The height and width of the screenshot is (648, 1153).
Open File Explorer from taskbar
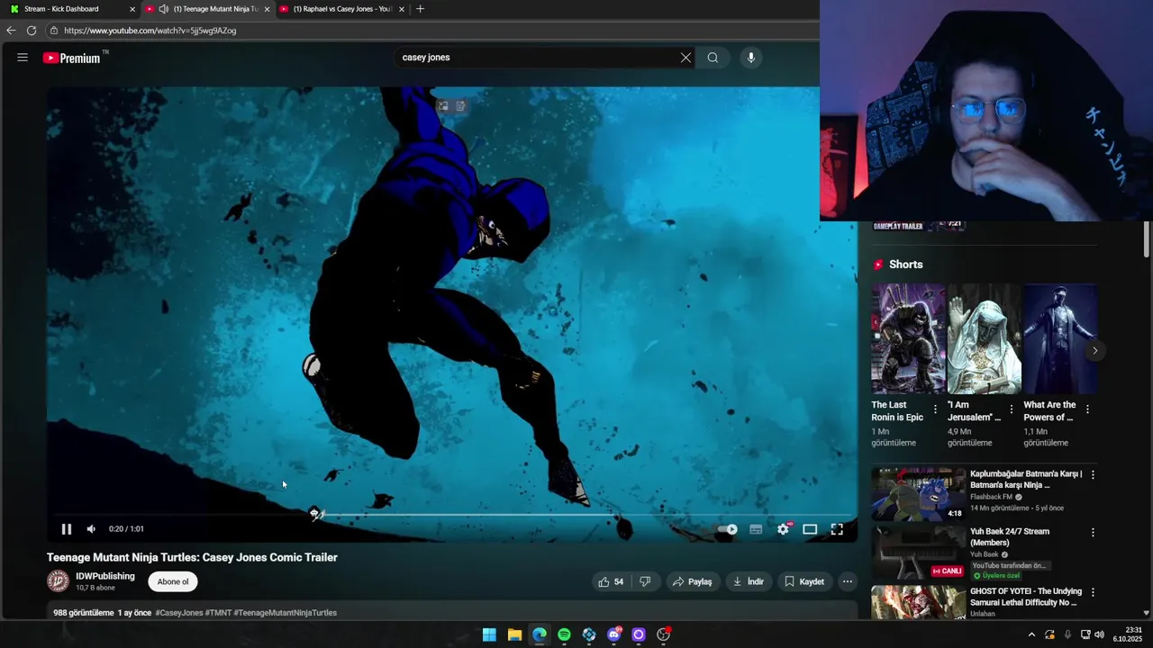[x=514, y=634]
